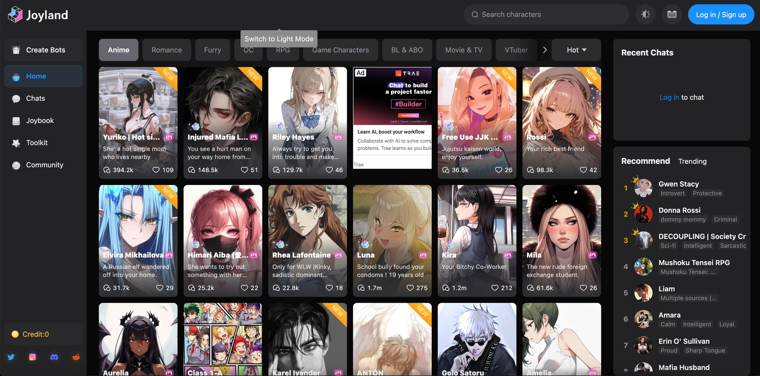Like Kira card via heart icon

click(x=495, y=288)
